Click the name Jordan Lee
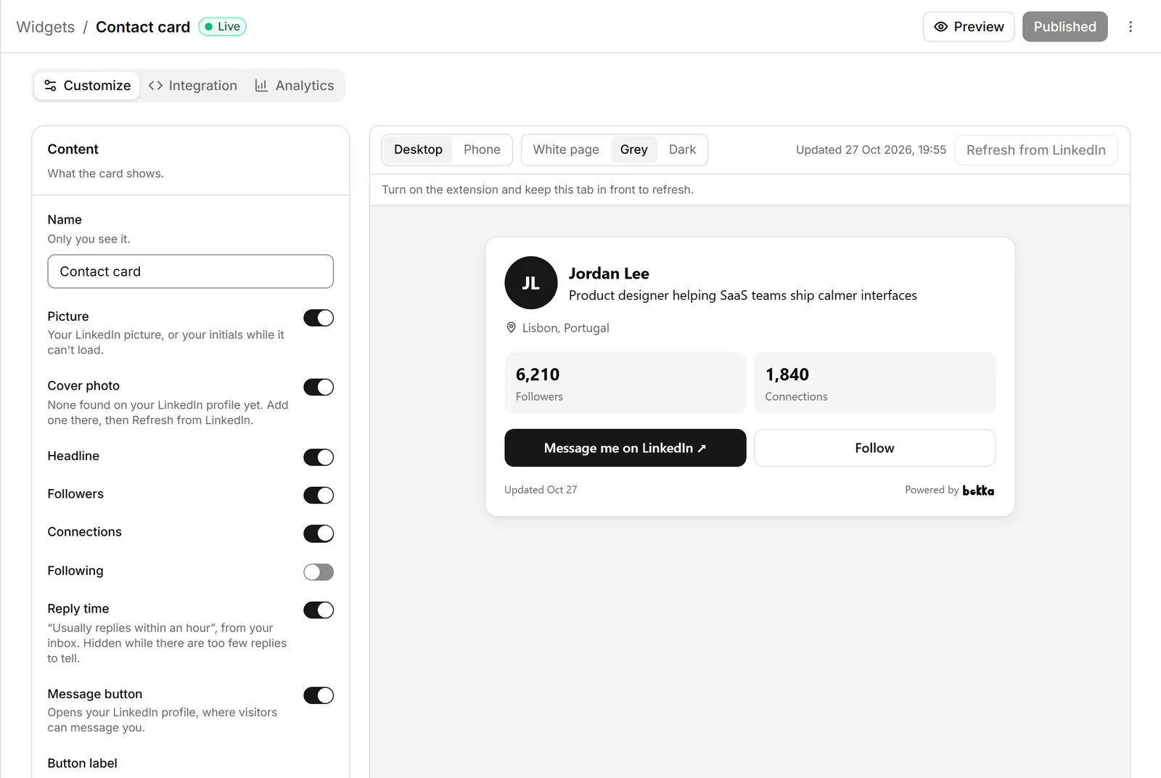Image resolution: width=1161 pixels, height=778 pixels. [609, 274]
